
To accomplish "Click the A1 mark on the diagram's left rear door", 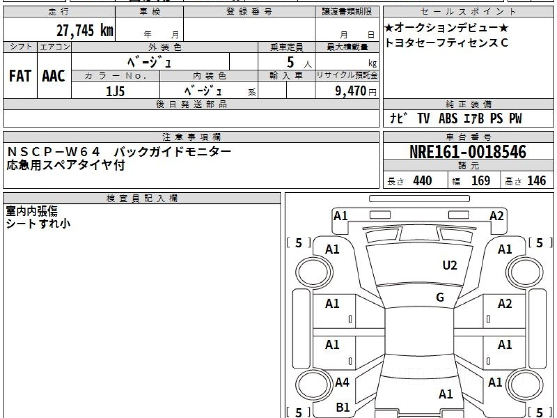I will (332, 345).
